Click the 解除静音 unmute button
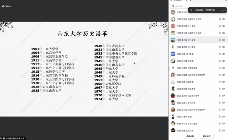Viewport: 228px width, 140px height. point(206,136)
